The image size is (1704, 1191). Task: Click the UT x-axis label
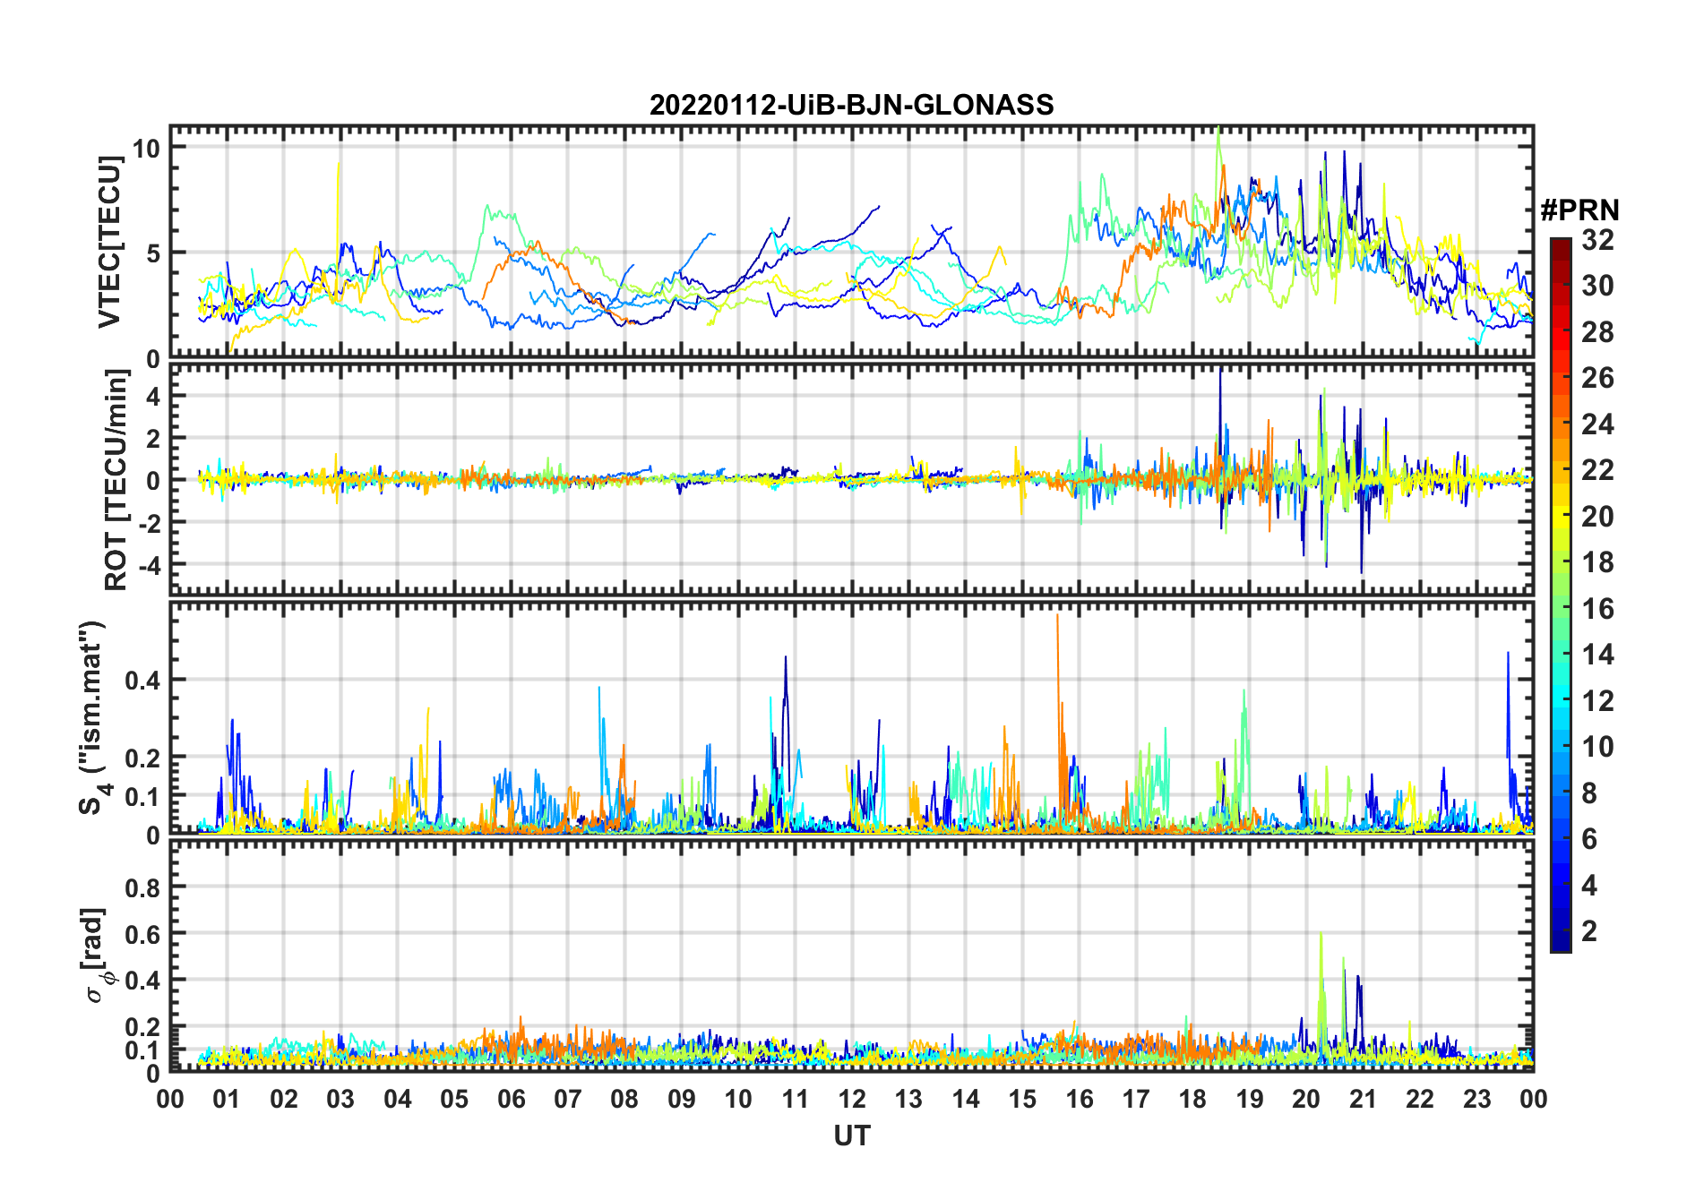[851, 1135]
